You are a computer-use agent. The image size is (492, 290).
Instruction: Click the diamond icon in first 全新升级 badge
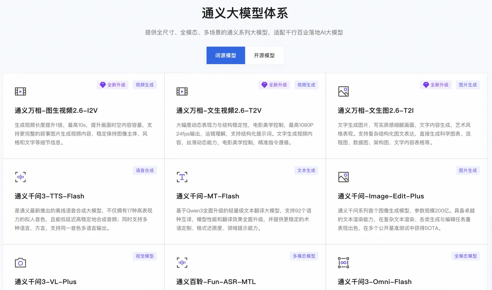(102, 85)
